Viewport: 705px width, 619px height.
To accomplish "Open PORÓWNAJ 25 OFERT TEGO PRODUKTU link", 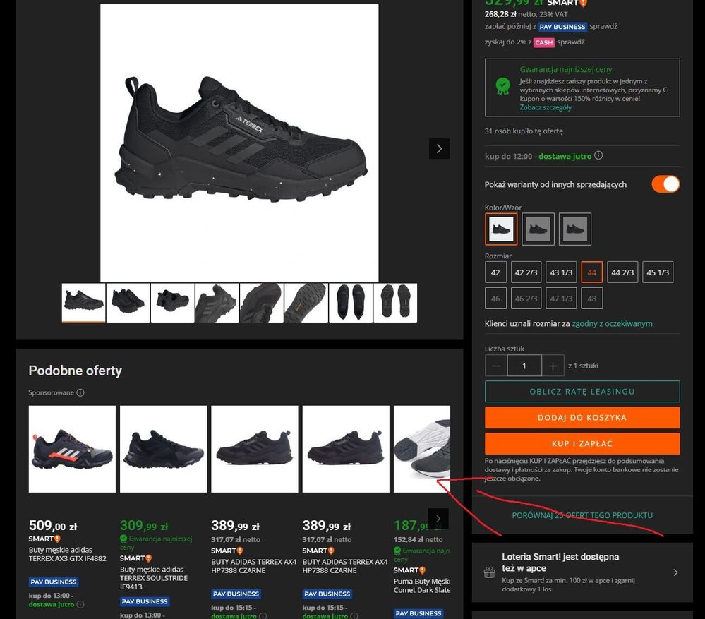I will (582, 515).
